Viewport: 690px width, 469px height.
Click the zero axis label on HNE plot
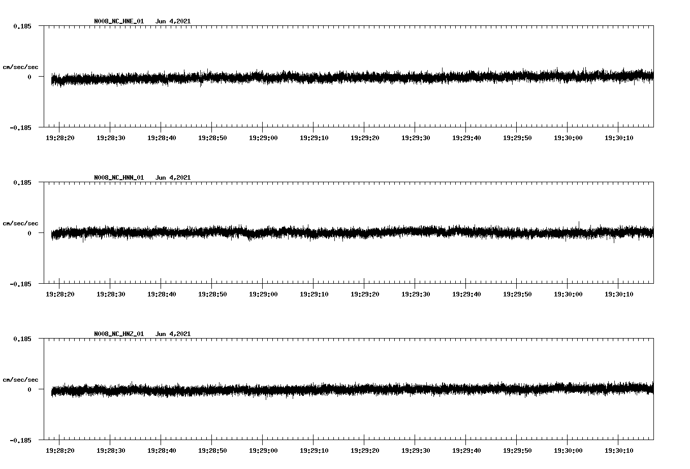(x=29, y=77)
